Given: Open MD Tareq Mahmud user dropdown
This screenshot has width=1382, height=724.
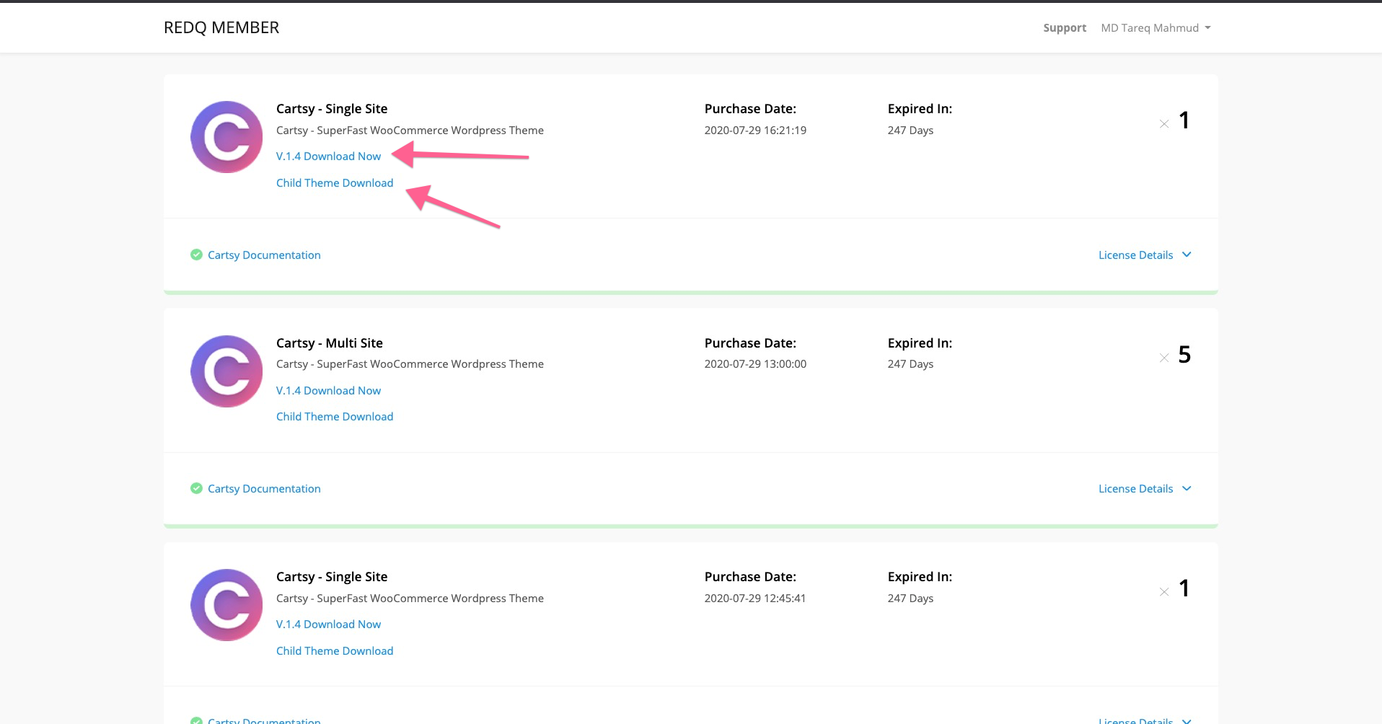Looking at the screenshot, I should pyautogui.click(x=1156, y=28).
